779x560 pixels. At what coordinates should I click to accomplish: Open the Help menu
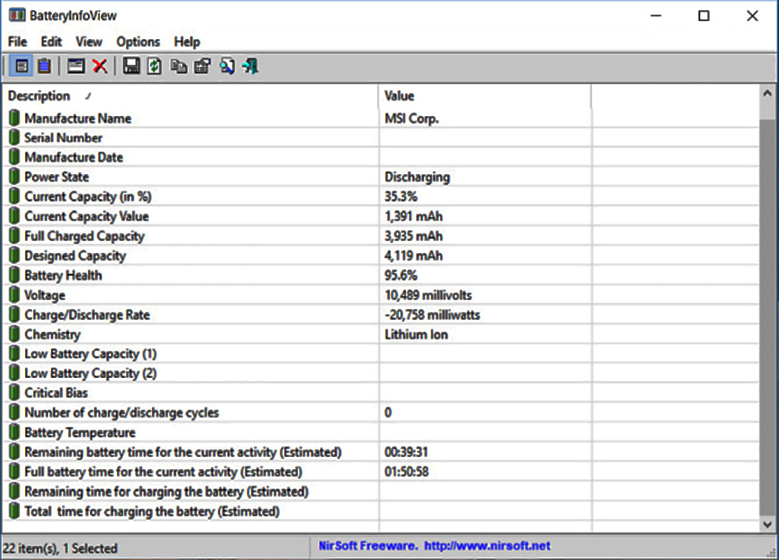(x=187, y=42)
